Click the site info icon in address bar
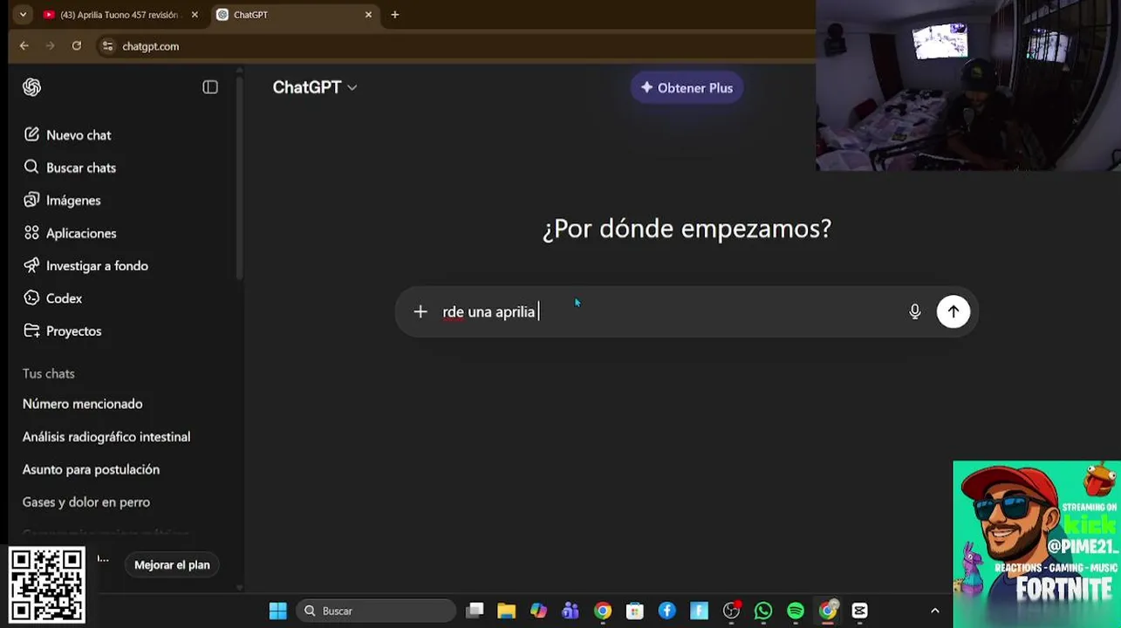Image resolution: width=1121 pixels, height=628 pixels. [x=107, y=46]
